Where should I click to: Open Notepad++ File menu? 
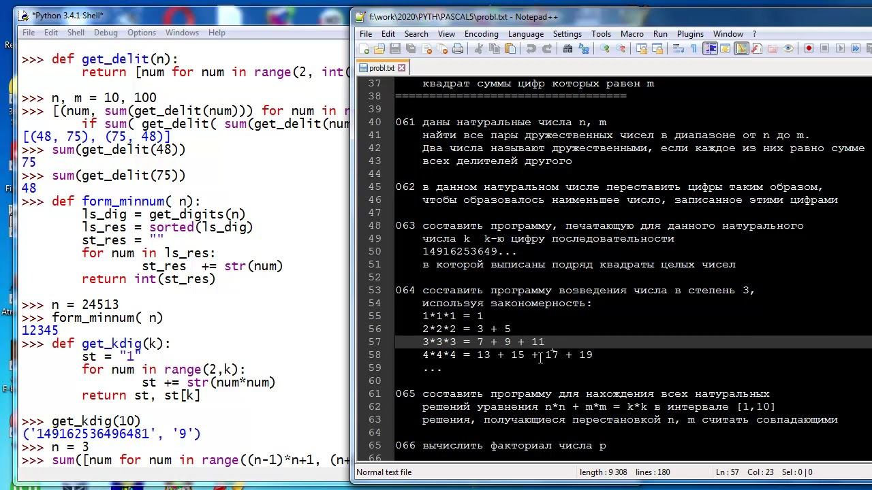click(x=366, y=34)
